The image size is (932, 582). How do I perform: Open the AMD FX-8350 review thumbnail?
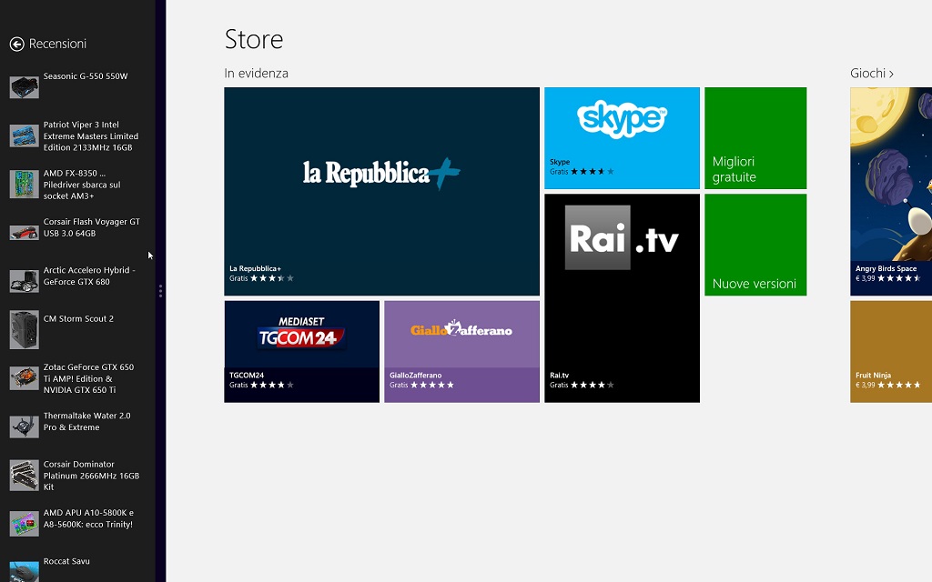[x=25, y=184]
